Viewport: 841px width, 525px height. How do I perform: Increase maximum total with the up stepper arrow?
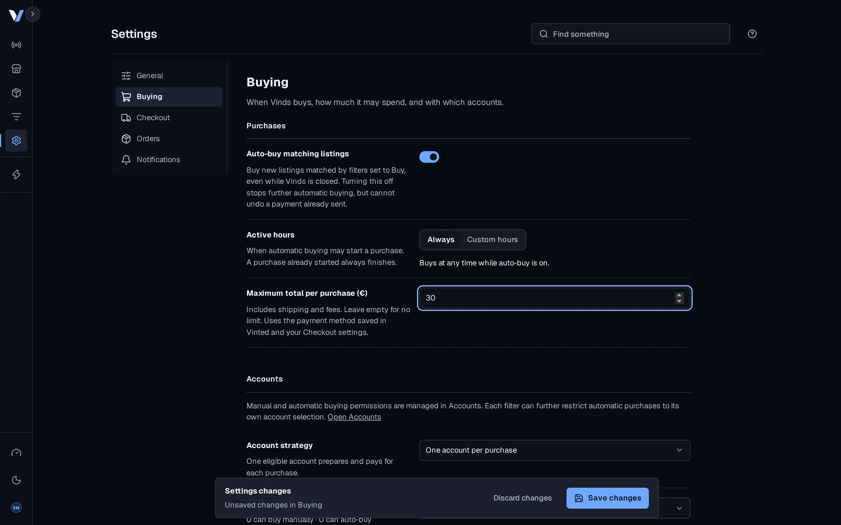click(680, 295)
